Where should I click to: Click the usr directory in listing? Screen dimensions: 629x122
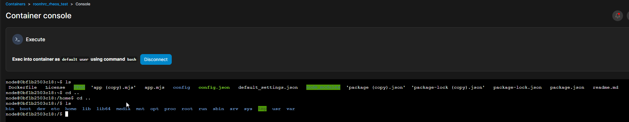pyautogui.click(x=276, y=109)
